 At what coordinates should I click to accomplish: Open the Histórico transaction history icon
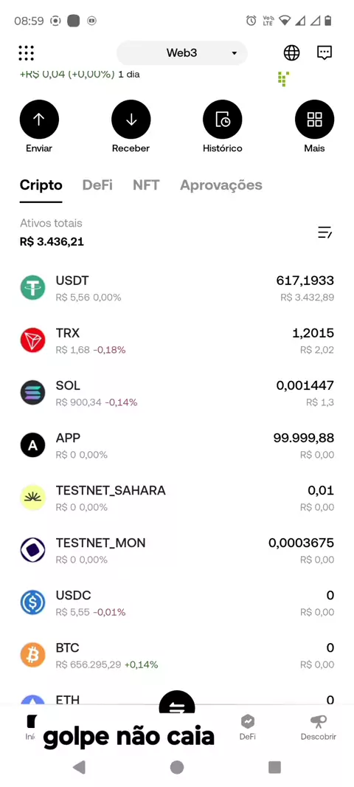pos(223,120)
